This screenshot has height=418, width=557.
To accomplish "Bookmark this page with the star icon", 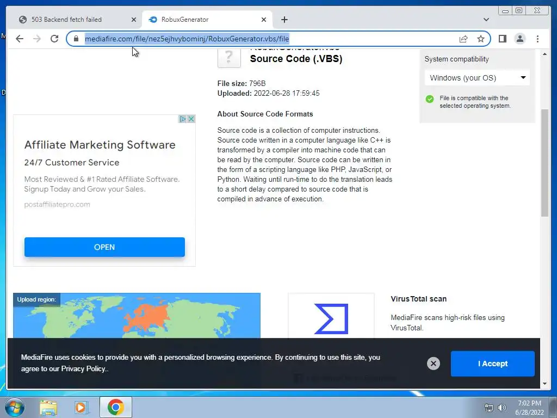I will click(x=481, y=39).
